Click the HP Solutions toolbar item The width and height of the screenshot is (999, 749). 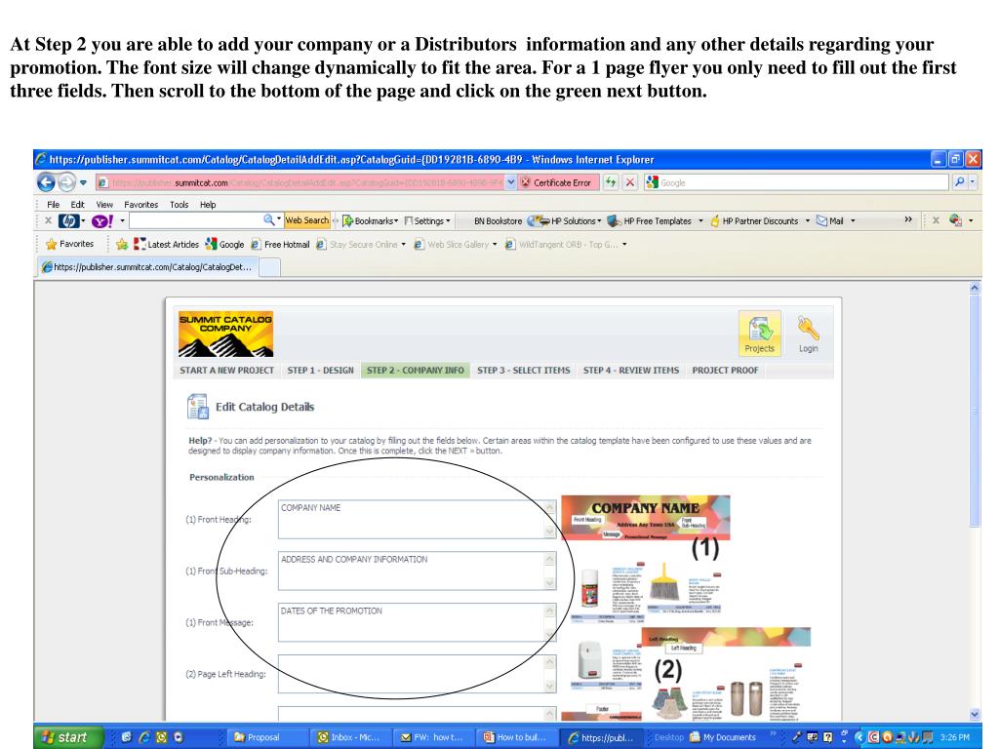pyautogui.click(x=565, y=221)
